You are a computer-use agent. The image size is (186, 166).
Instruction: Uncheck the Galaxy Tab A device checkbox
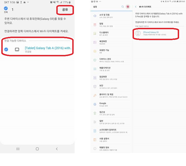pos(6,49)
